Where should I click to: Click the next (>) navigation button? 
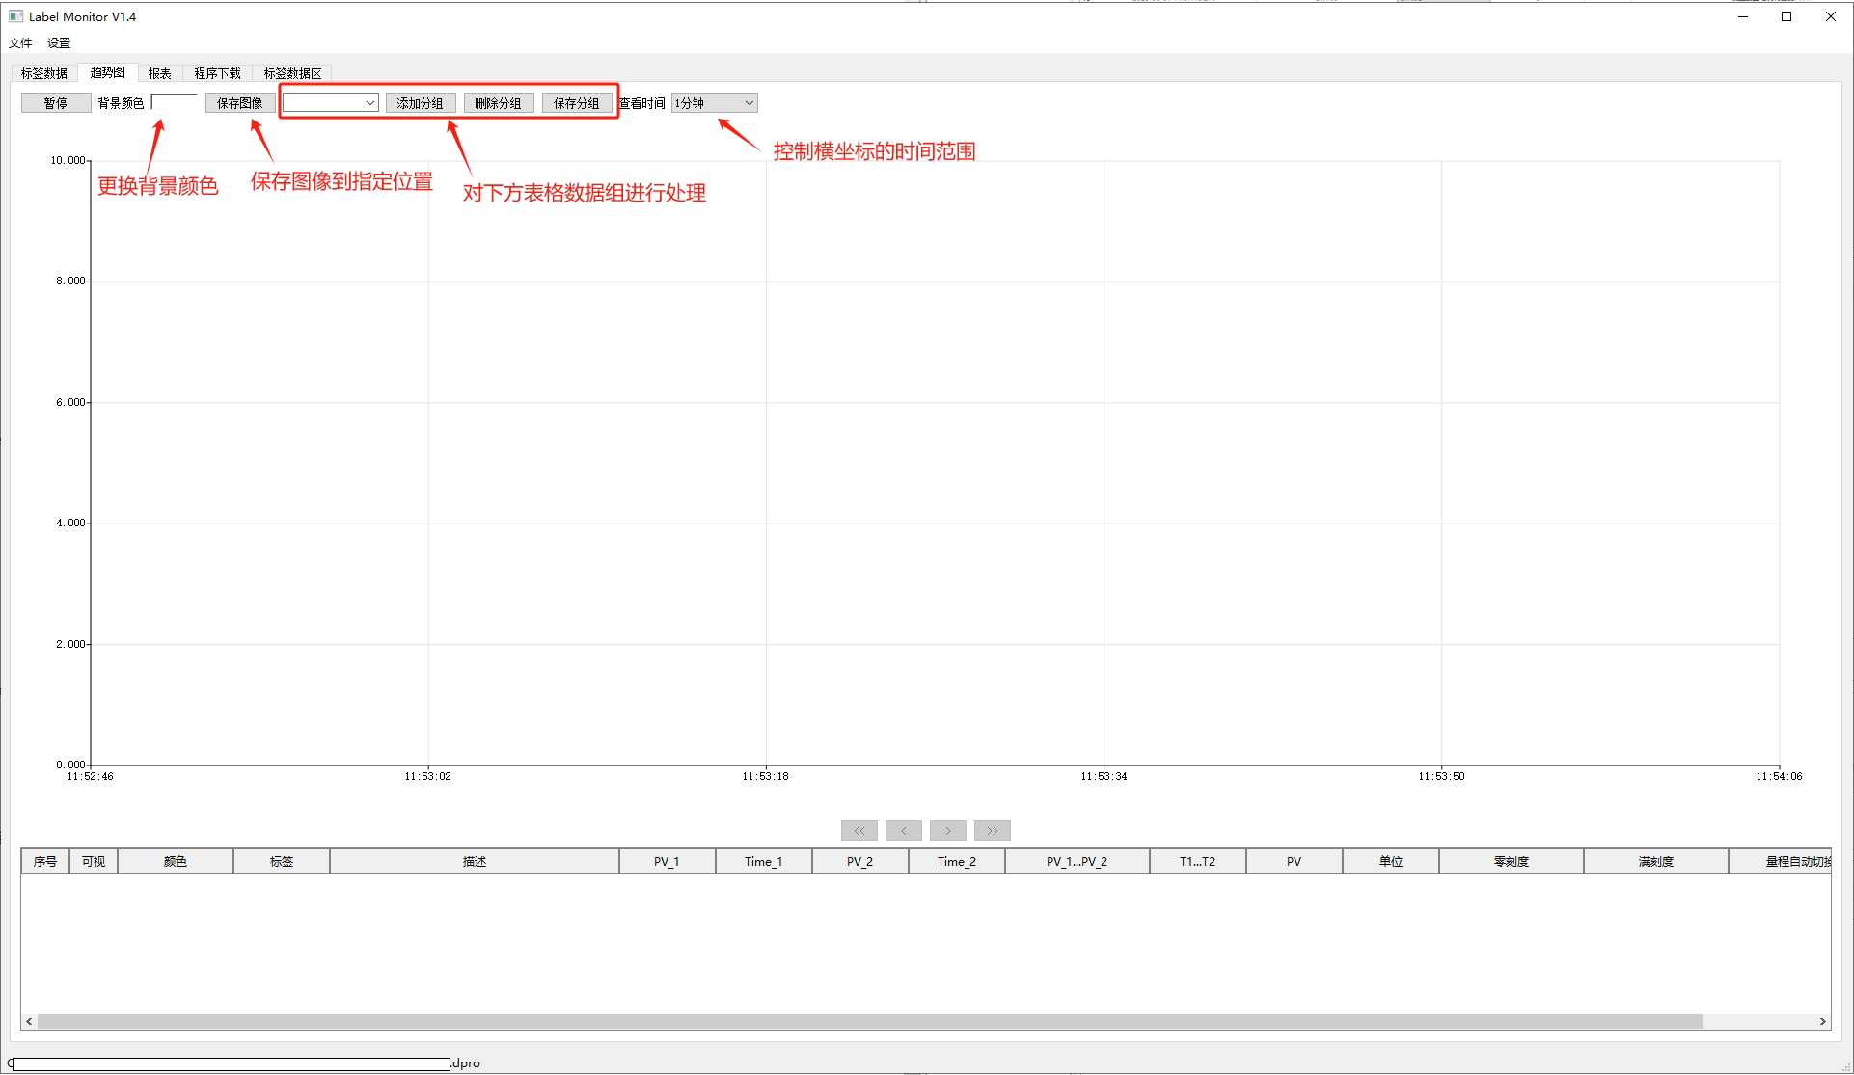(x=947, y=830)
